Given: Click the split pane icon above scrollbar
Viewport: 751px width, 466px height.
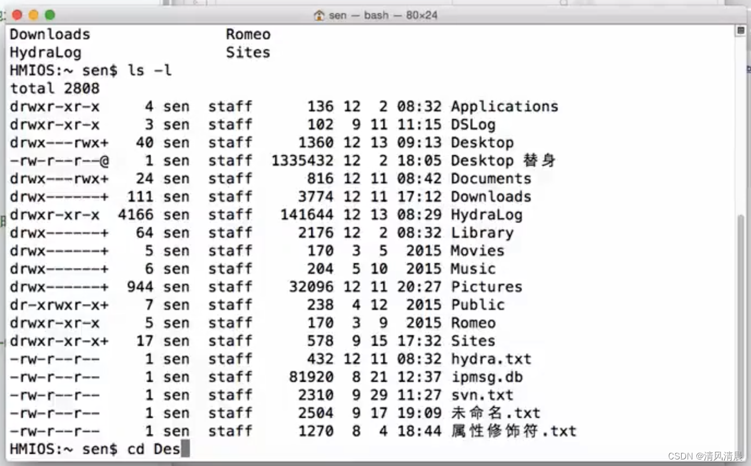Looking at the screenshot, I should point(741,31).
